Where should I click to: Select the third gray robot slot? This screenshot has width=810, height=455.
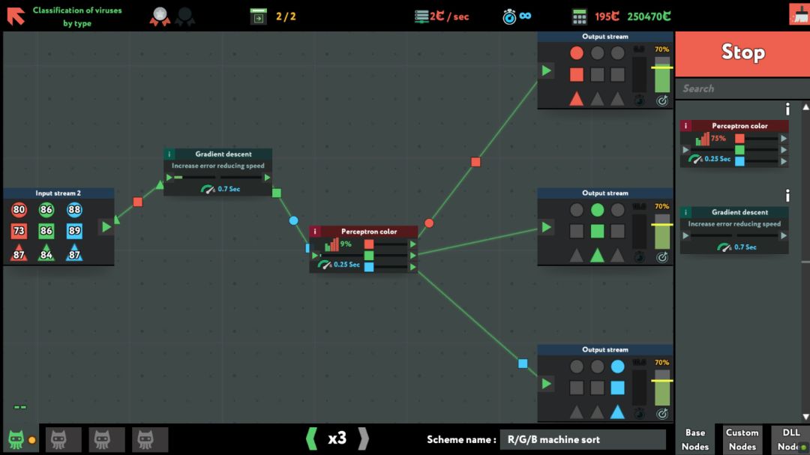click(x=145, y=439)
